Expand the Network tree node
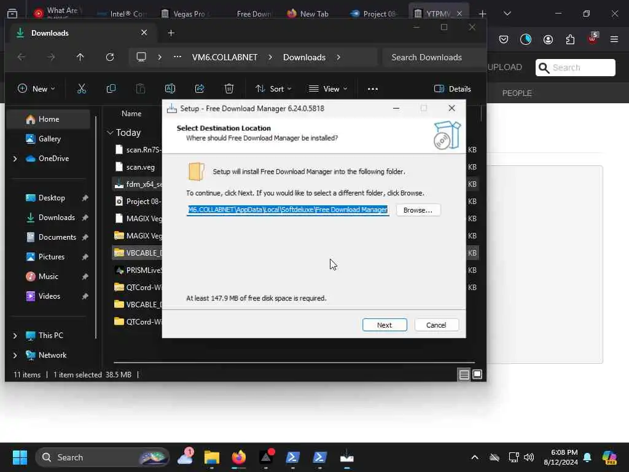The image size is (629, 472). click(x=15, y=355)
